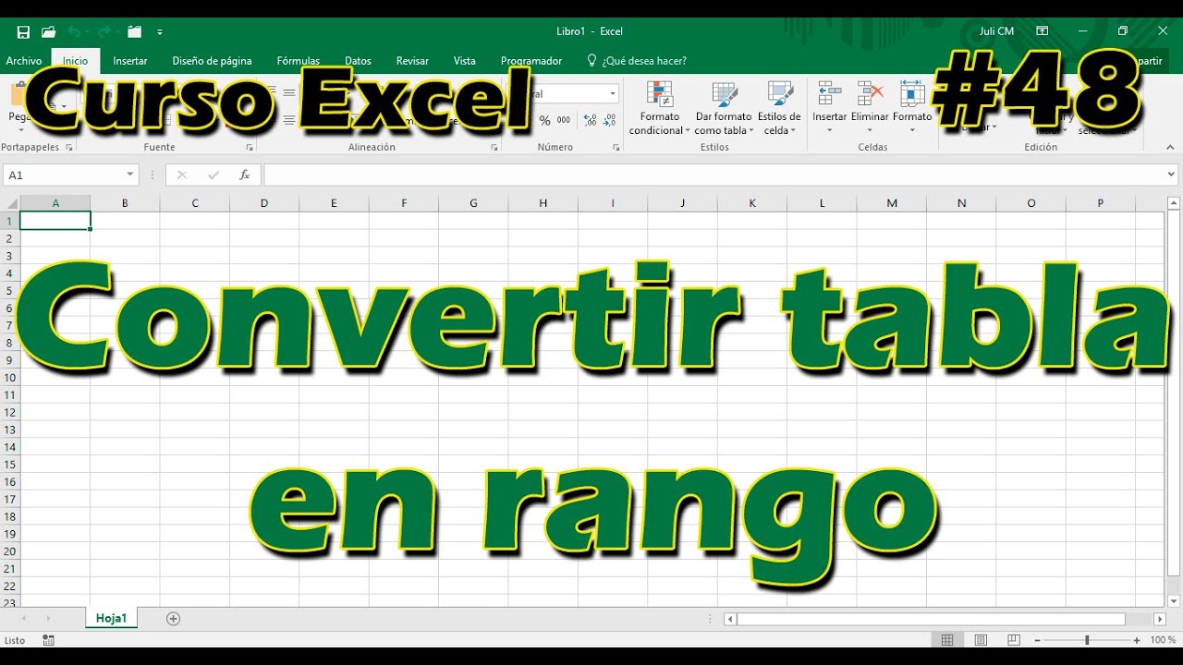Image resolution: width=1183 pixels, height=665 pixels.
Task: Click the Open file icon in quick access toolbar
Action: (x=48, y=31)
